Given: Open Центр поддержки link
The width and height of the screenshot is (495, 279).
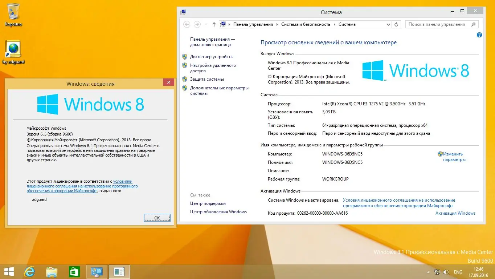Looking at the screenshot, I should (208, 203).
